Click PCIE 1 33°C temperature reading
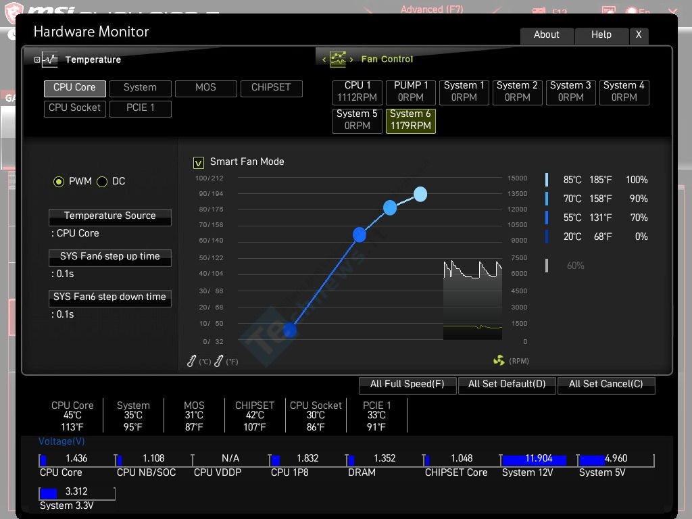Image resolution: width=692 pixels, height=519 pixels. point(376,416)
